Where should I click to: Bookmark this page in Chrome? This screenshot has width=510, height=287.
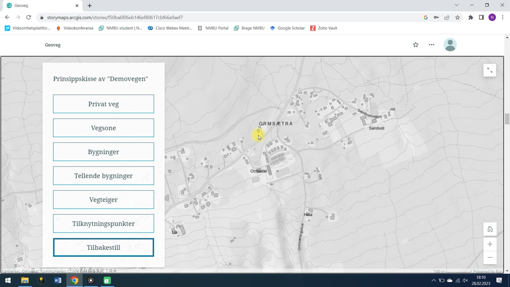click(x=457, y=18)
